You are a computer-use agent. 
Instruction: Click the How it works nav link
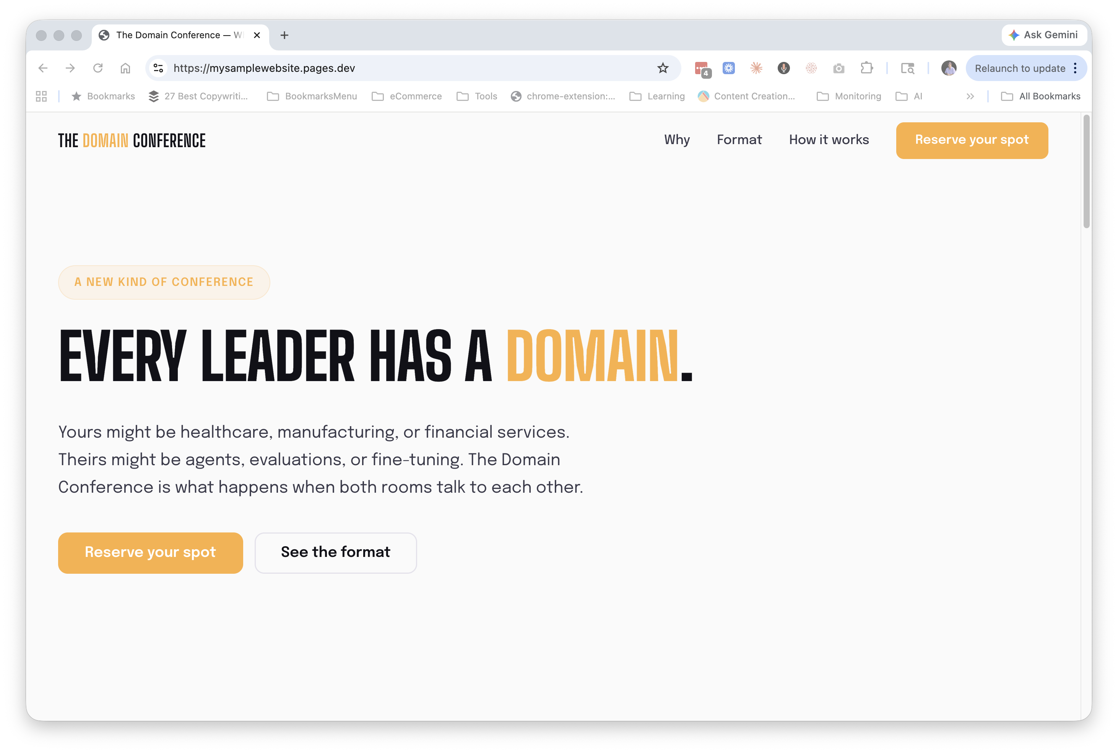829,140
